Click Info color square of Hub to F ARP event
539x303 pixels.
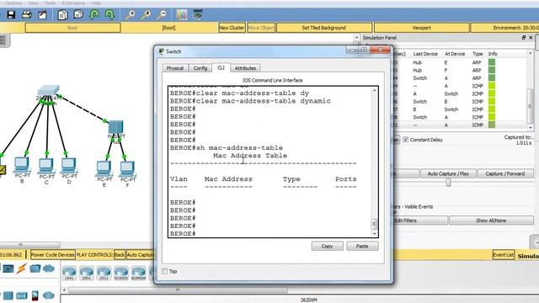[x=492, y=70]
